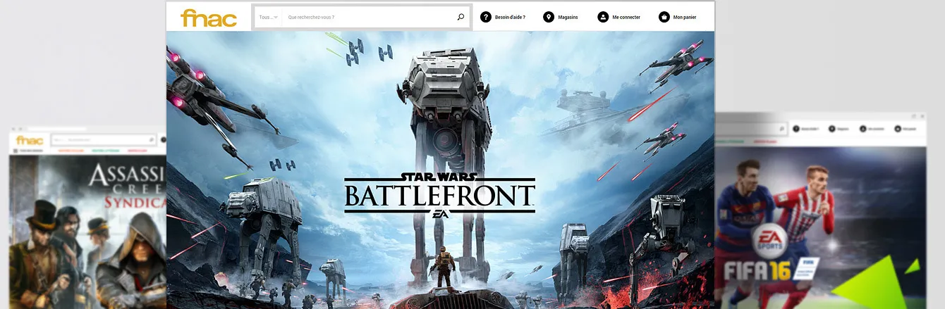945x309 pixels.
Task: Click the location pin icon beside Magasins
Action: (x=549, y=17)
